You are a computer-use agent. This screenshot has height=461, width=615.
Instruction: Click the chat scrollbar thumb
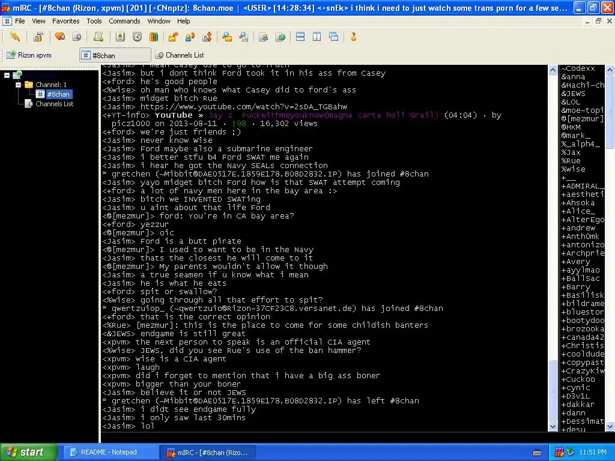point(553,391)
